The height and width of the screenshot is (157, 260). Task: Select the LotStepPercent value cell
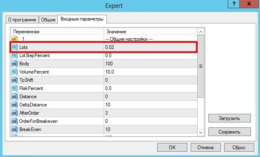pyautogui.click(x=151, y=55)
